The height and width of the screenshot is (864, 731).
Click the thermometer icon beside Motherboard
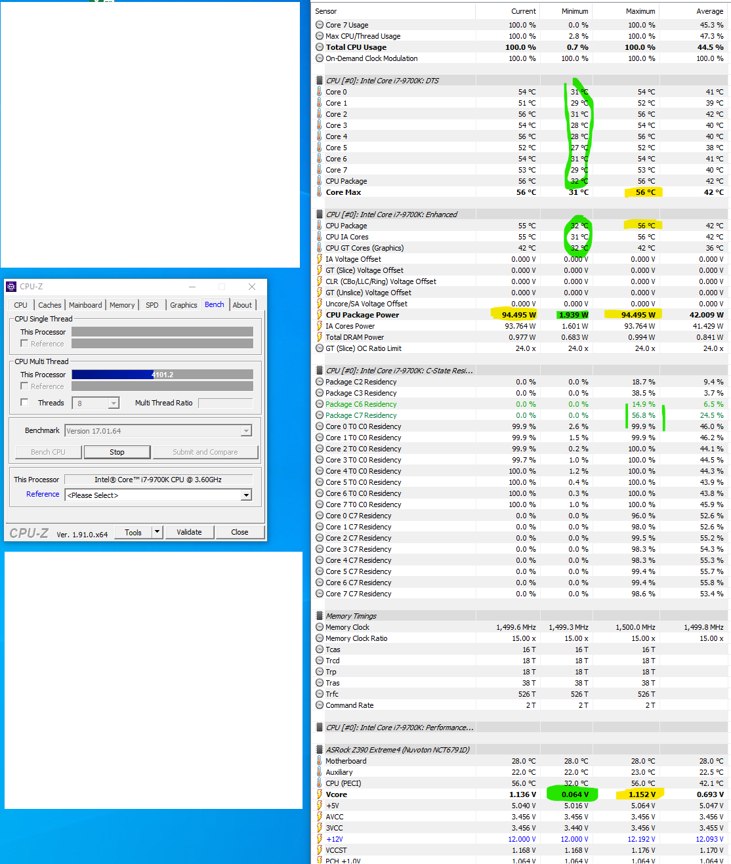[x=320, y=761]
